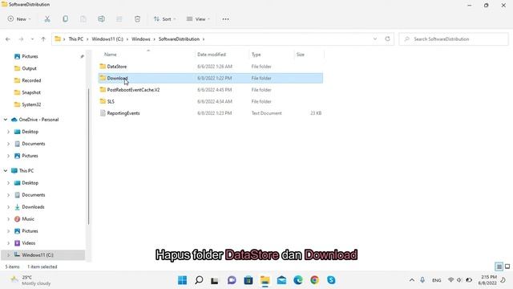Select Music under This PC
This screenshot has height=289, width=513.
28,219
